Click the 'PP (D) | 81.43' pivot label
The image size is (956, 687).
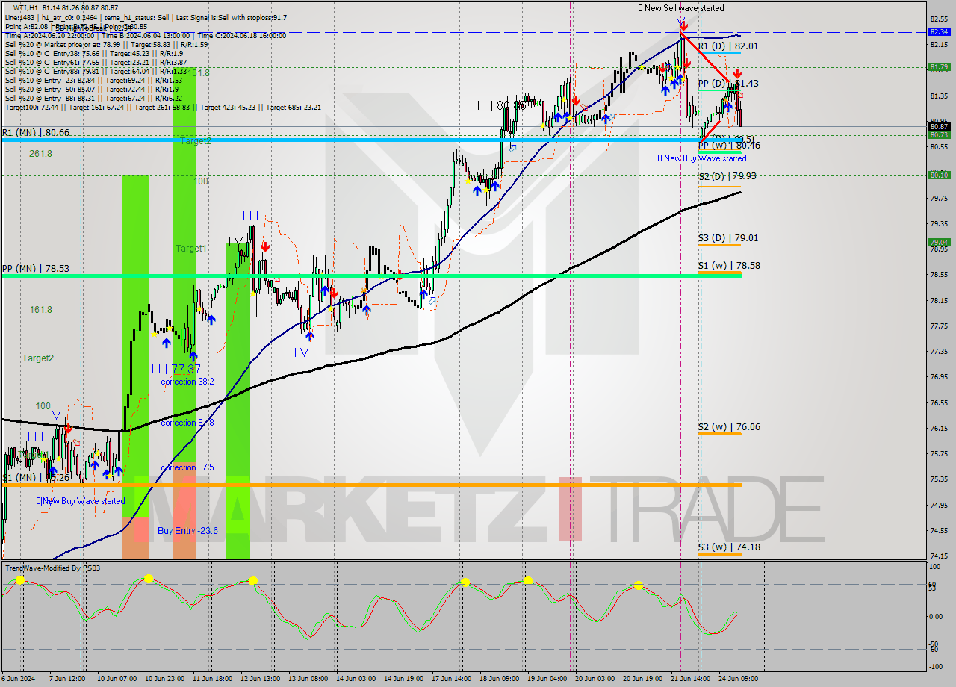tap(728, 84)
